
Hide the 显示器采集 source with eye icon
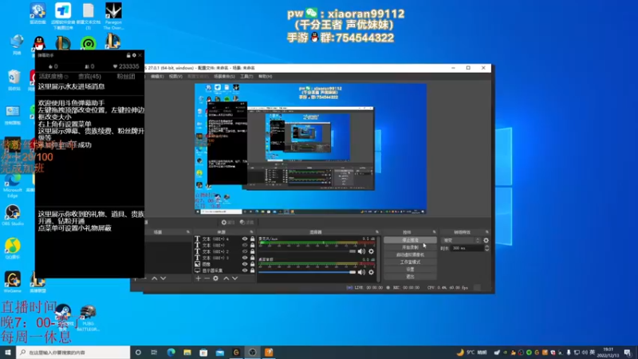tap(245, 270)
